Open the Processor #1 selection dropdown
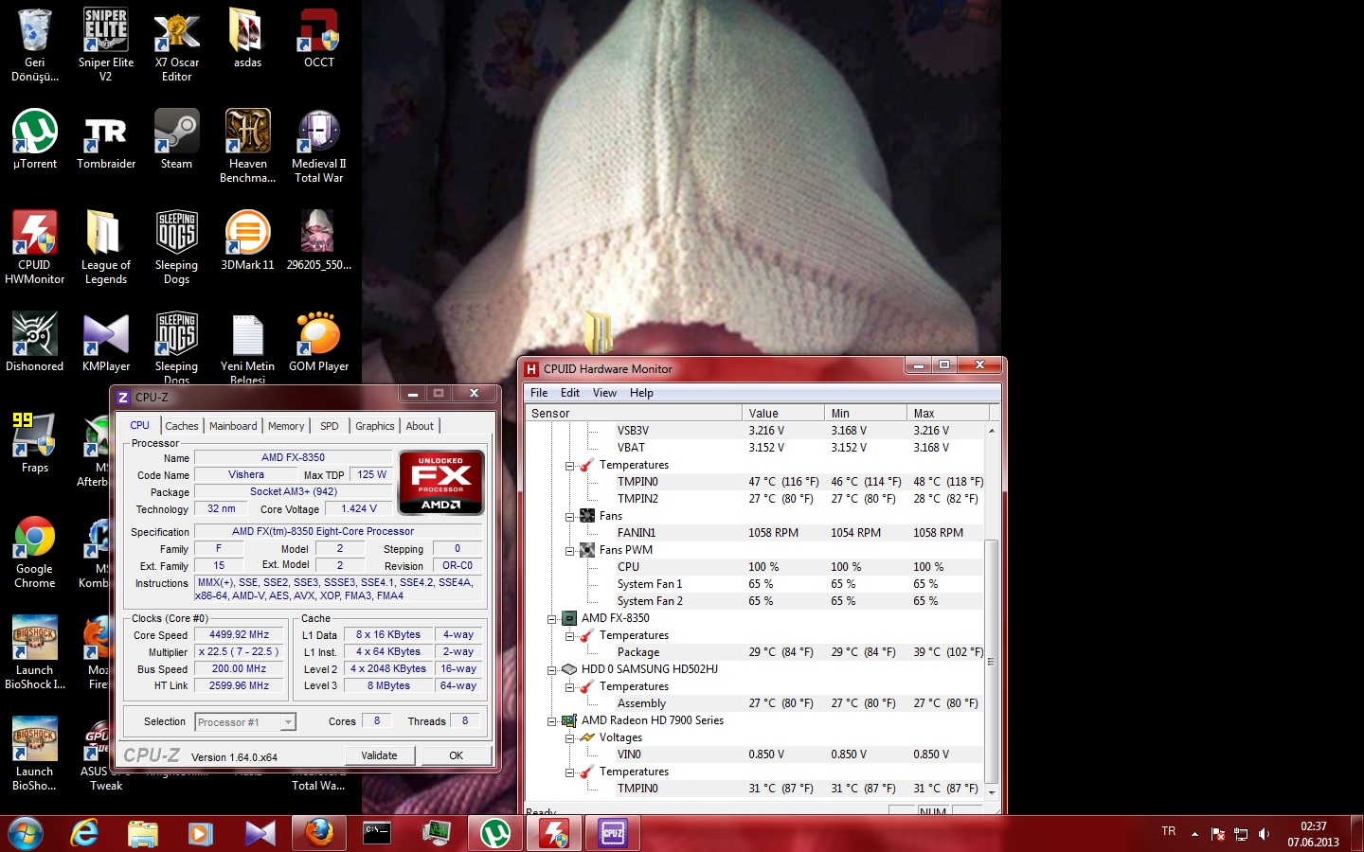The image size is (1364, 852). pos(245,722)
